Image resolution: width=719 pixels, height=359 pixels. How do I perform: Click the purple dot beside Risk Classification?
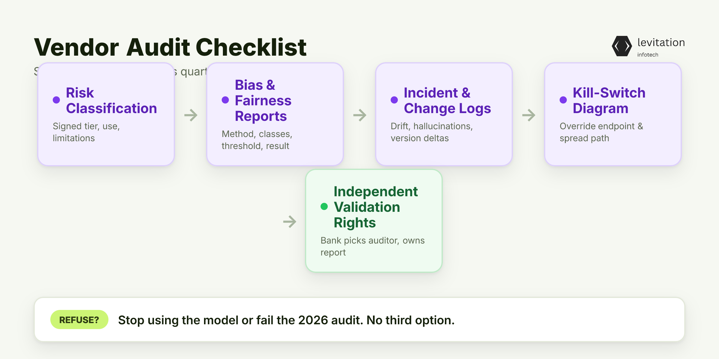(x=56, y=100)
